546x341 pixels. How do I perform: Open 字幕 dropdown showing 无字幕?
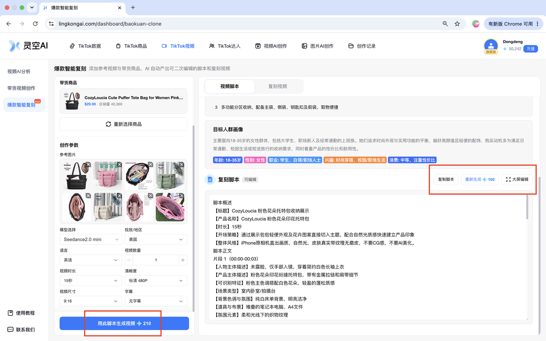(156, 301)
